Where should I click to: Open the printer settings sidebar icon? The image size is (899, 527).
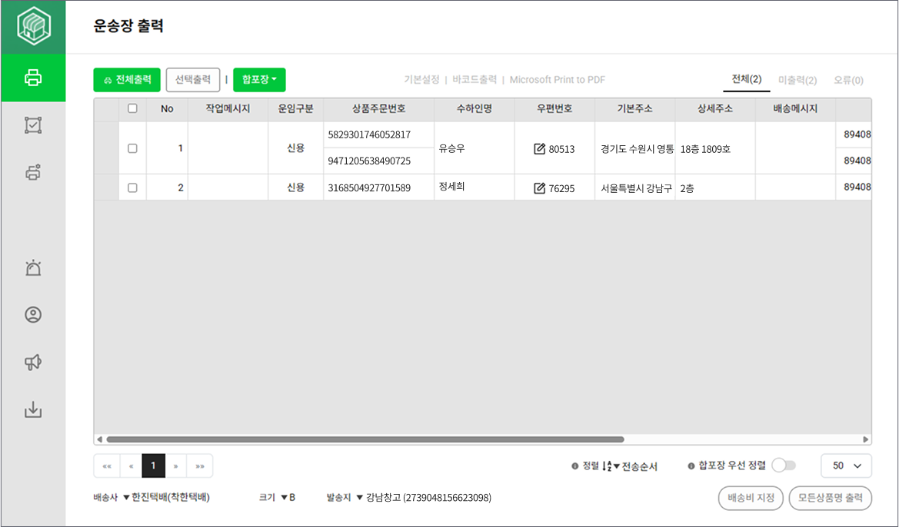pyautogui.click(x=33, y=172)
